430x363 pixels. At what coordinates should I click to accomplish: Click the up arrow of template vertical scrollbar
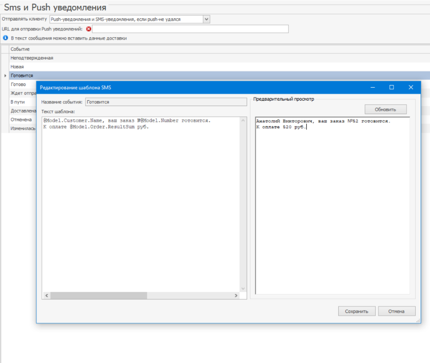tap(243, 121)
